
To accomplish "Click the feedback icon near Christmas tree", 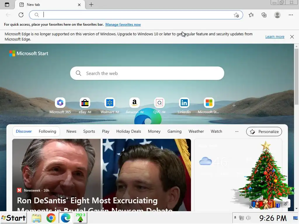I will tap(286, 203).
